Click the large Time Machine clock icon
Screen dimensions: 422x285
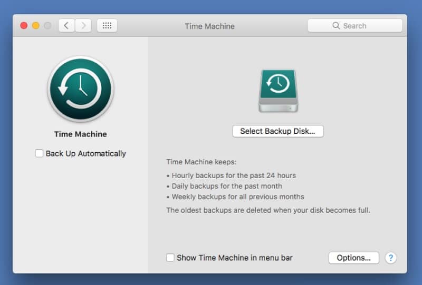(81, 89)
